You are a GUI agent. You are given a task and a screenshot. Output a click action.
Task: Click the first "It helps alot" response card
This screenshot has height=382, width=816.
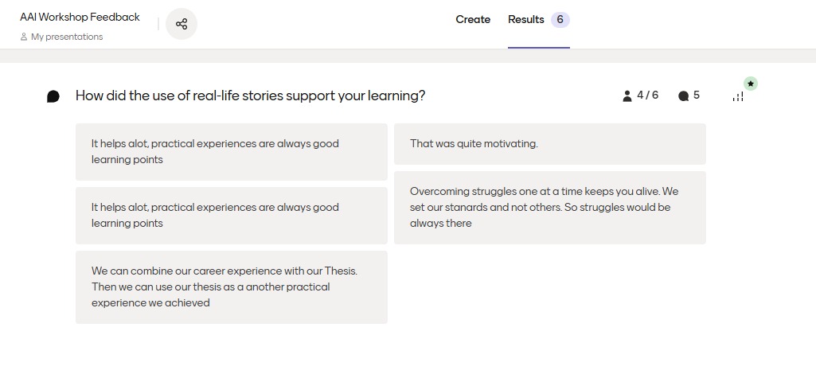231,152
